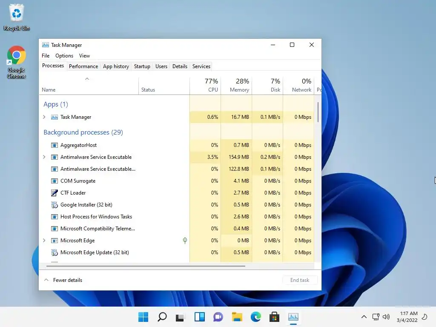Open File Explorer from the taskbar
This screenshot has height=327, width=436.
point(237,317)
